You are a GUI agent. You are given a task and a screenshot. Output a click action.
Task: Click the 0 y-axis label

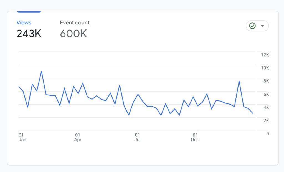tap(267, 133)
